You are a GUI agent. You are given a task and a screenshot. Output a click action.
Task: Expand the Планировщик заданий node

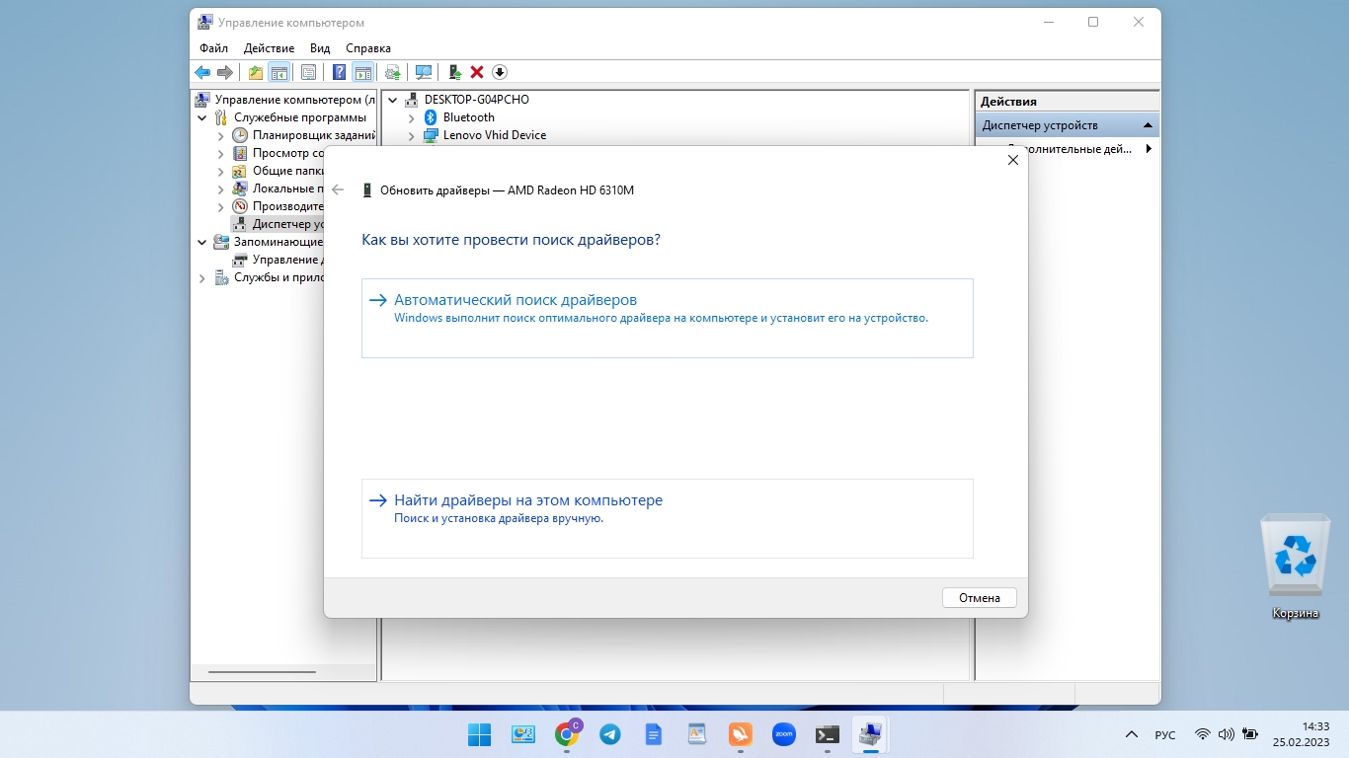coord(221,135)
